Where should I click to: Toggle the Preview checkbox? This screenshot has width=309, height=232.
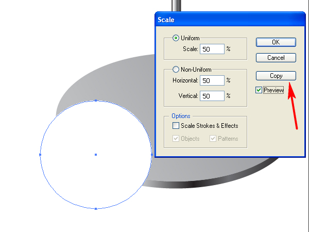coord(259,90)
